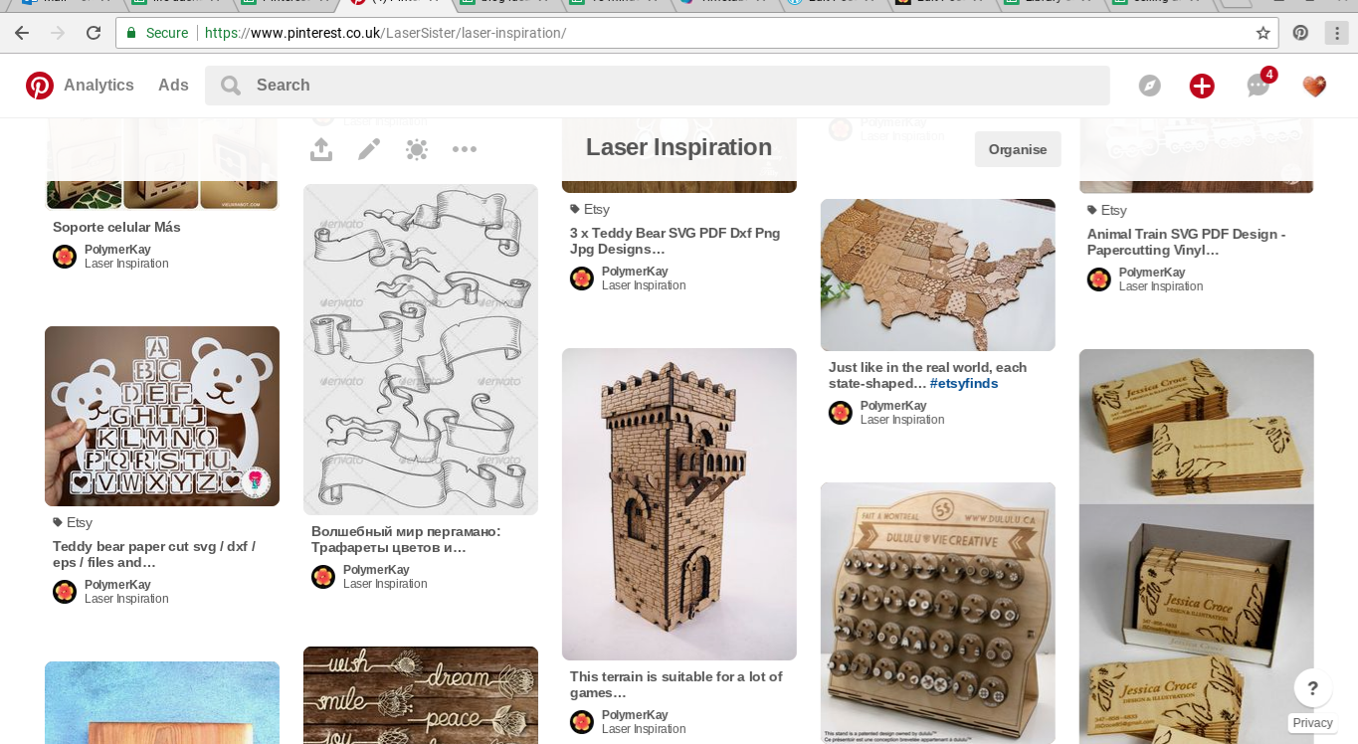The image size is (1358, 744).
Task: Open Explore with the compass icon
Action: (x=1149, y=86)
